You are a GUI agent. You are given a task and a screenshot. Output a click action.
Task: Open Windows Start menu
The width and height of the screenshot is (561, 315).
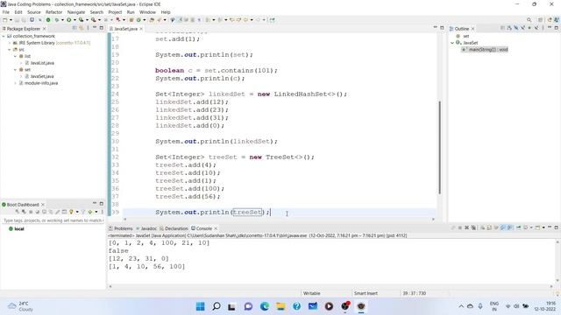[201, 306]
